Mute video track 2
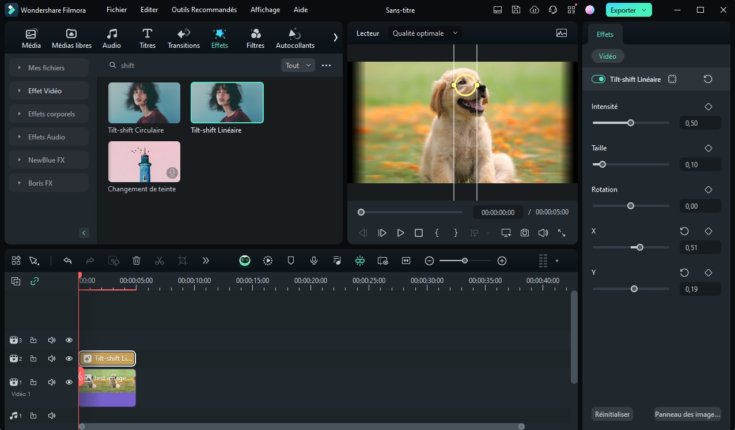Viewport: 735px width, 430px height. click(52, 359)
